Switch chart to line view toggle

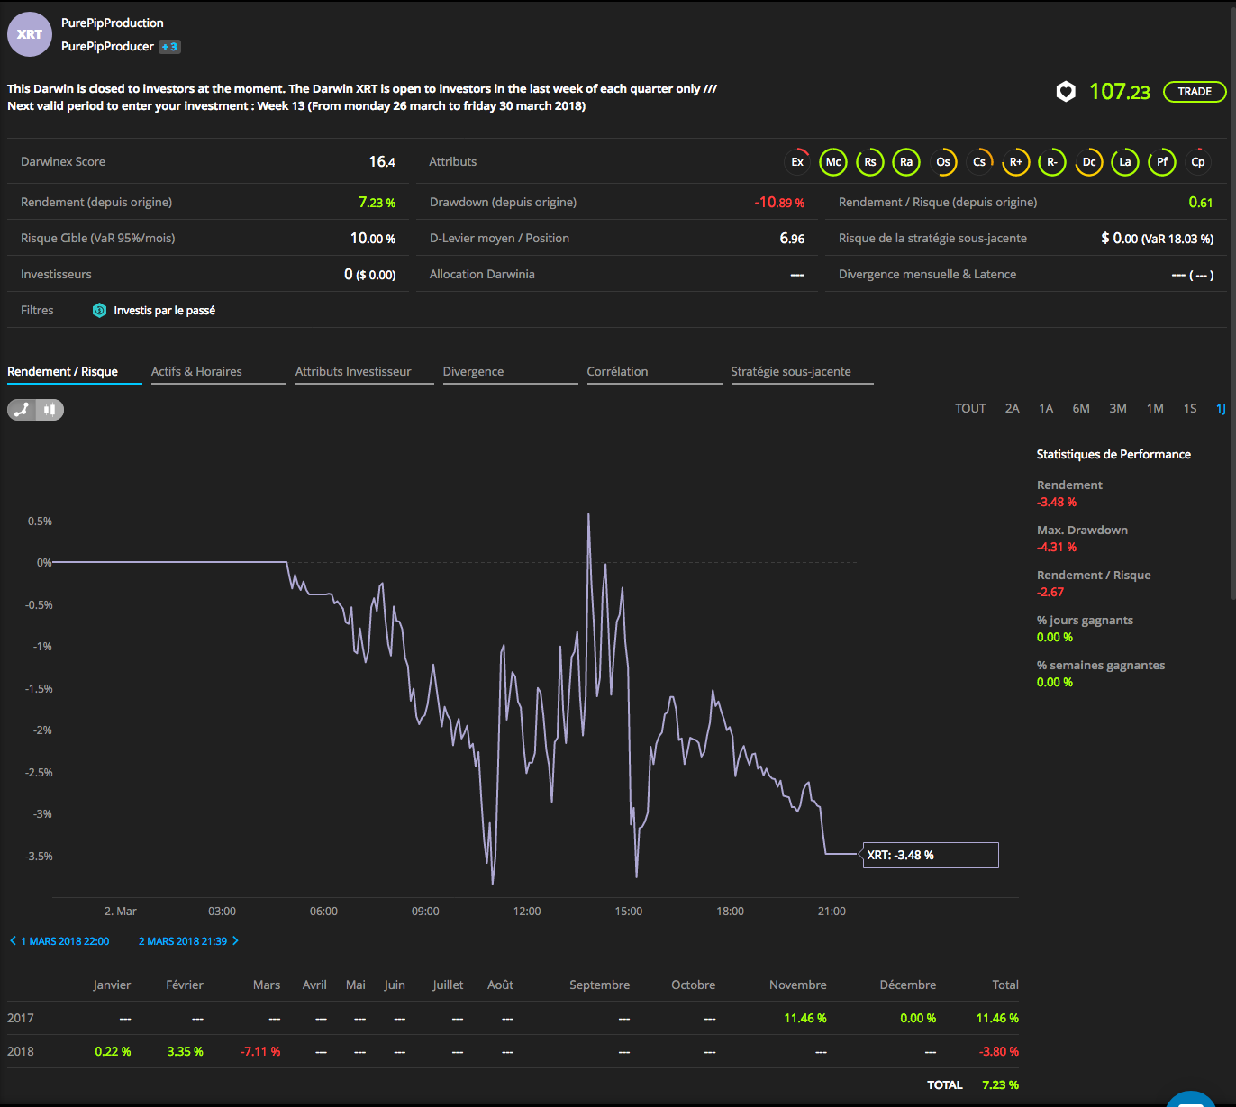(22, 410)
